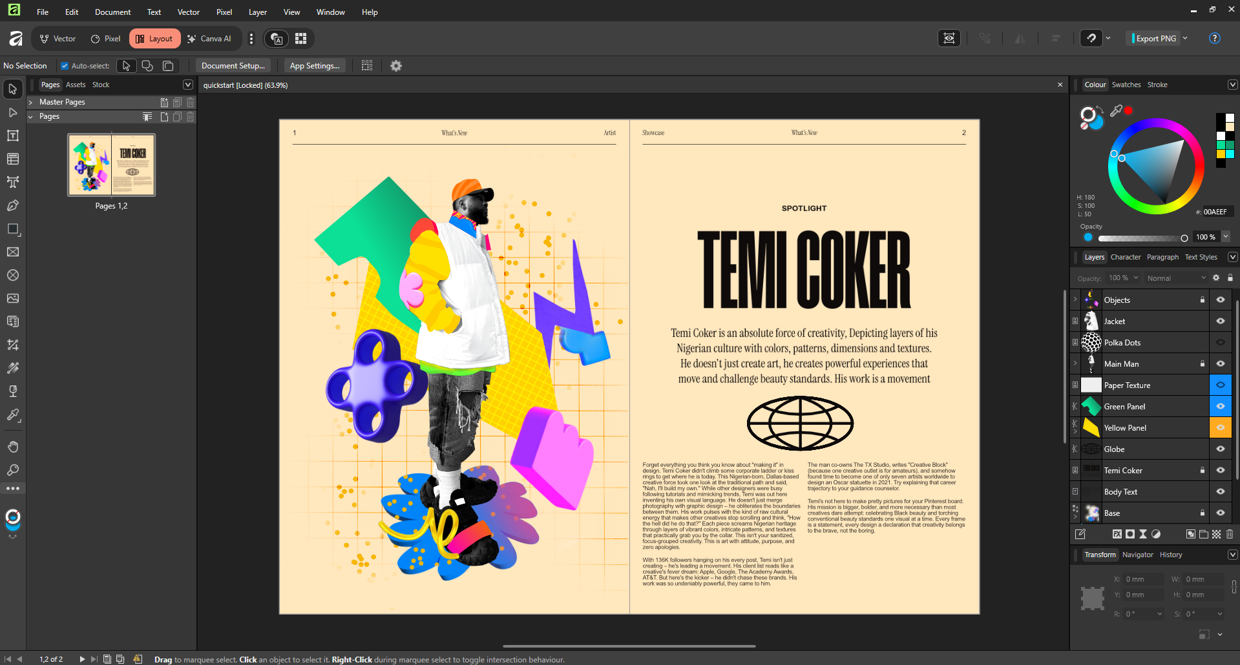Delete layer using the Layers trash icon
The height and width of the screenshot is (665, 1240).
coord(1230,534)
